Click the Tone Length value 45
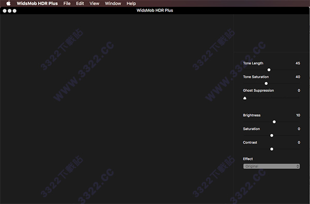 coord(298,63)
